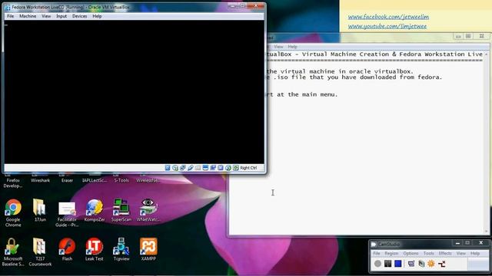
Task: Open the Help menu in CamStudio
Action: [475, 254]
